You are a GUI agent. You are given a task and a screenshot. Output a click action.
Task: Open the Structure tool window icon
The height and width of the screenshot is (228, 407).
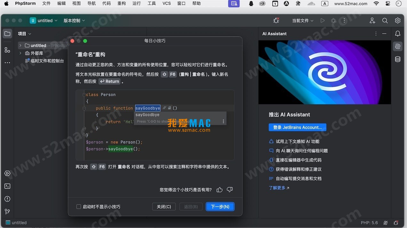pyautogui.click(x=7, y=50)
